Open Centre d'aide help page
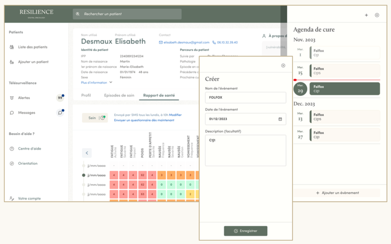The height and width of the screenshot is (244, 391). pyautogui.click(x=29, y=149)
